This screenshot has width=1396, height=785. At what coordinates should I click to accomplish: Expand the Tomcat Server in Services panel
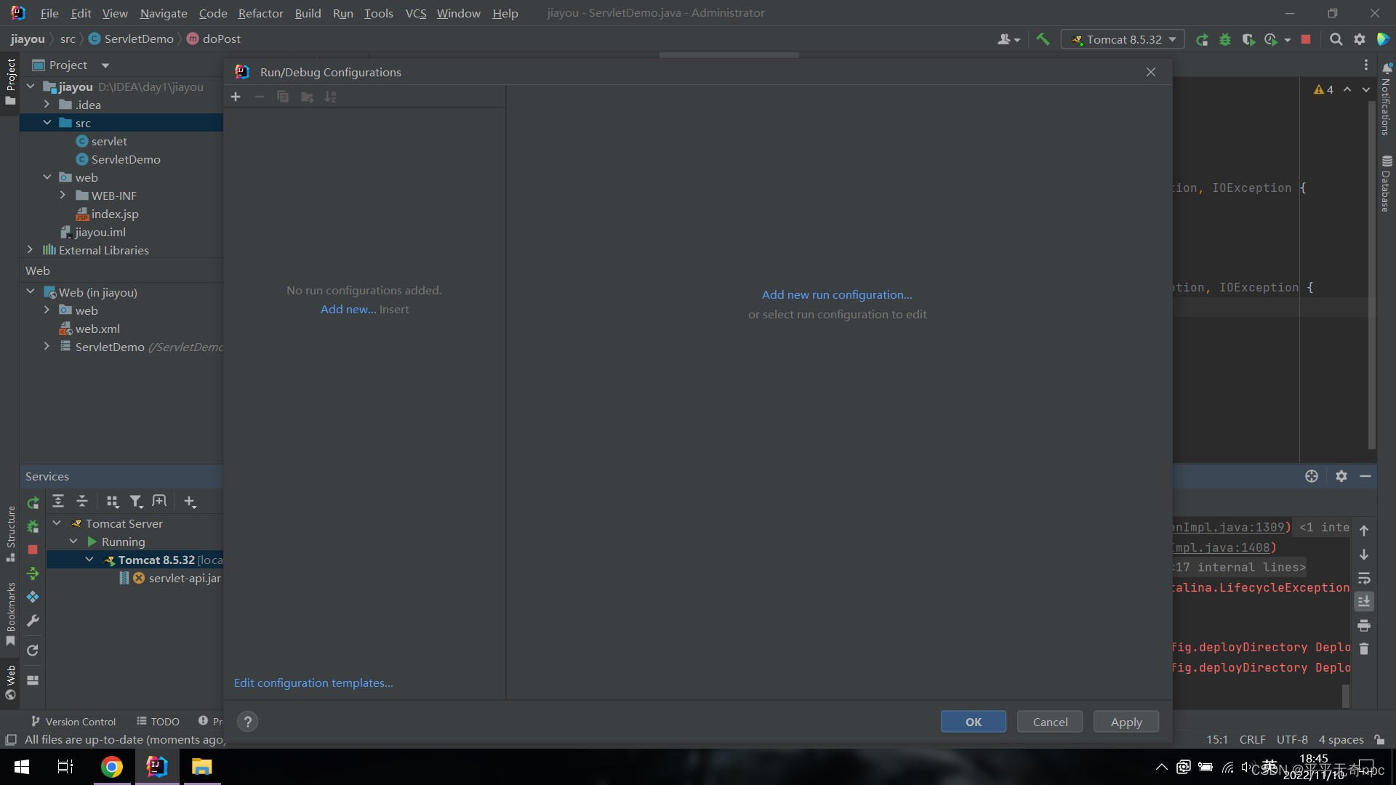click(57, 523)
